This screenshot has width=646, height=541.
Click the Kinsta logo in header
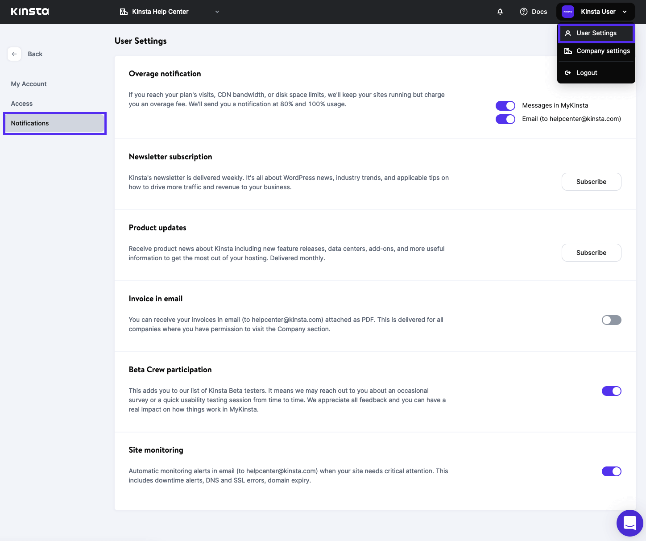(x=30, y=12)
